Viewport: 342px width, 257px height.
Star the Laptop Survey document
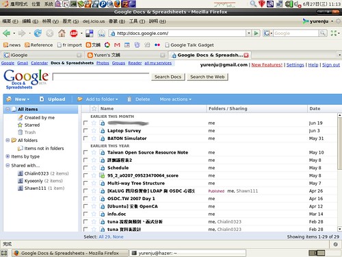coord(94,131)
